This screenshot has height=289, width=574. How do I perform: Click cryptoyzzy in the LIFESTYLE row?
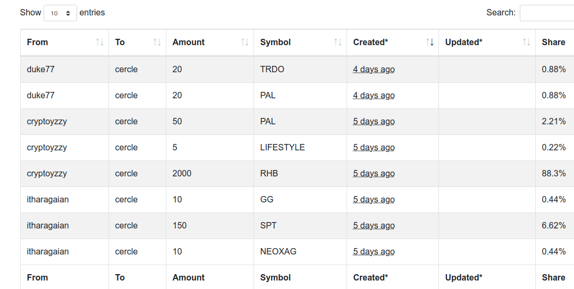[x=47, y=148]
